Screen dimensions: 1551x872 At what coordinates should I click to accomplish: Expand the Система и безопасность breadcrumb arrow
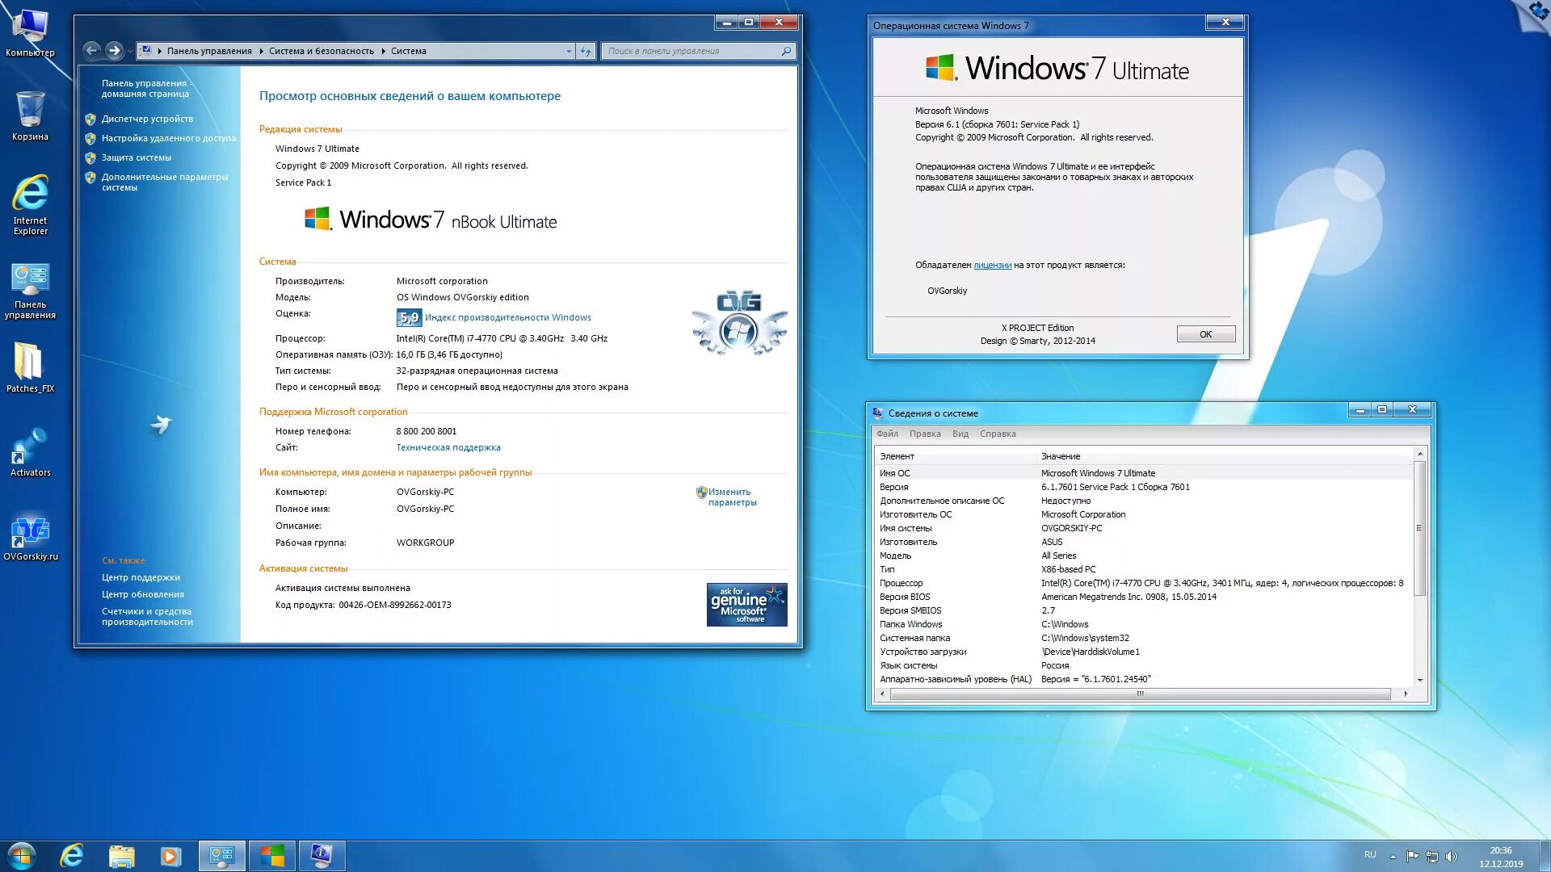tap(383, 51)
